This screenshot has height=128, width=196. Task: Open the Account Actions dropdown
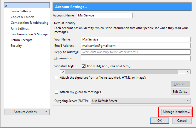tap(27, 112)
